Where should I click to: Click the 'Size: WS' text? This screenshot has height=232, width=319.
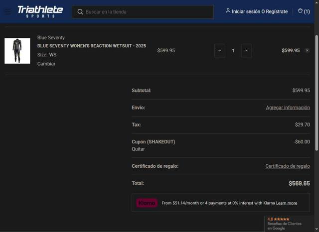47,55
